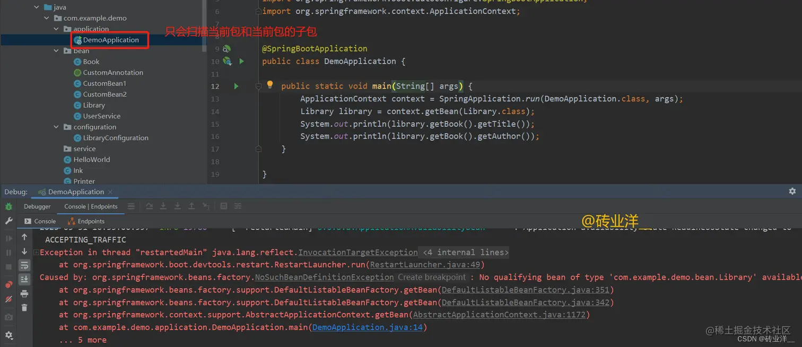Open RestartLauncher.java:49 link
Image resolution: width=802 pixels, height=347 pixels.
click(425, 265)
